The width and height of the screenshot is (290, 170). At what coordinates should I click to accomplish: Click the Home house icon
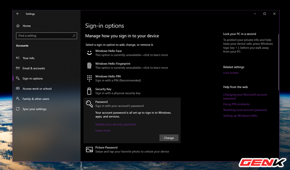(18, 26)
